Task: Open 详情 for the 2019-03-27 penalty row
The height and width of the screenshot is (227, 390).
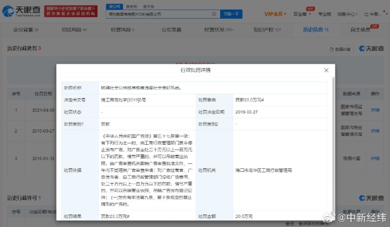Action: point(375,131)
